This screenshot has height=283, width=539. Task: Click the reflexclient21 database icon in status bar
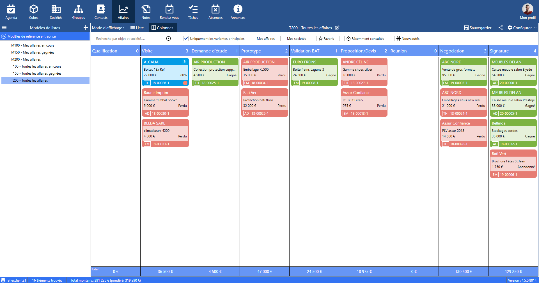point(3,280)
